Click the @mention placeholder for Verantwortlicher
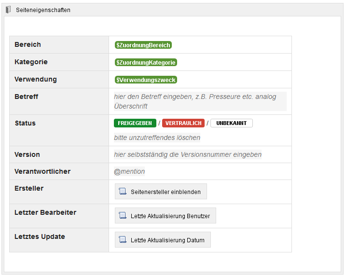The width and height of the screenshot is (346, 278). (x=129, y=171)
